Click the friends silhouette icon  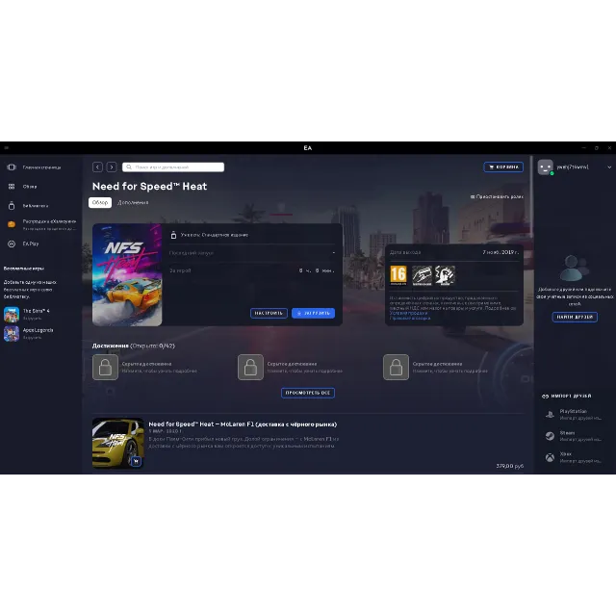click(x=575, y=268)
